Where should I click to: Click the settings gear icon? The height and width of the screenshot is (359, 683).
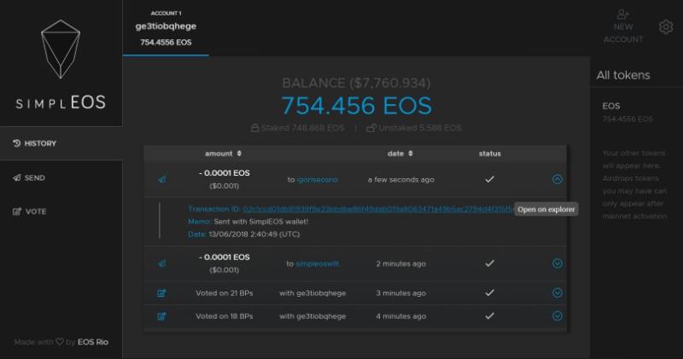click(666, 27)
